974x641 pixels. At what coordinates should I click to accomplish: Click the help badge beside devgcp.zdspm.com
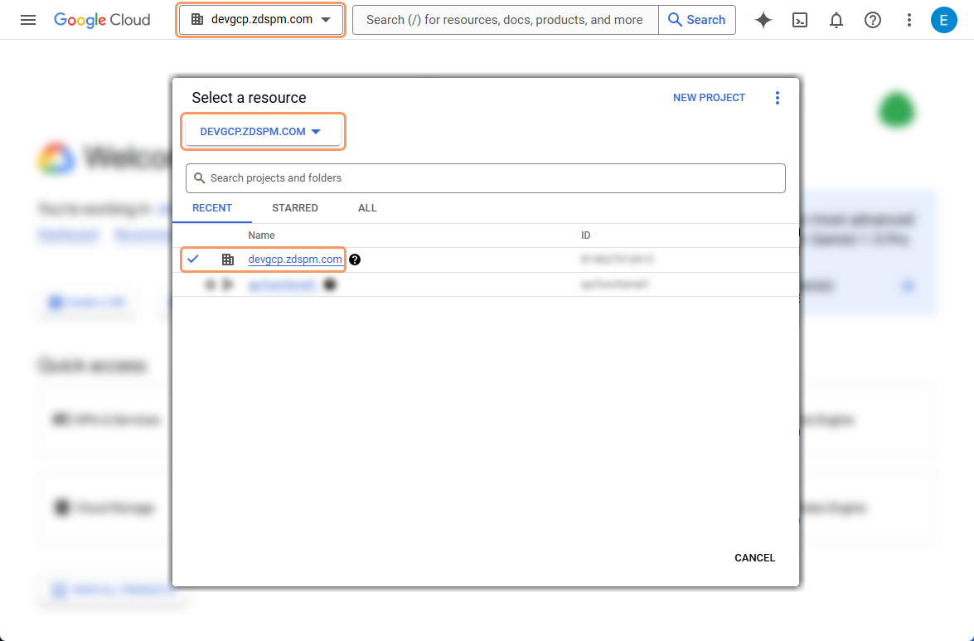coord(355,259)
